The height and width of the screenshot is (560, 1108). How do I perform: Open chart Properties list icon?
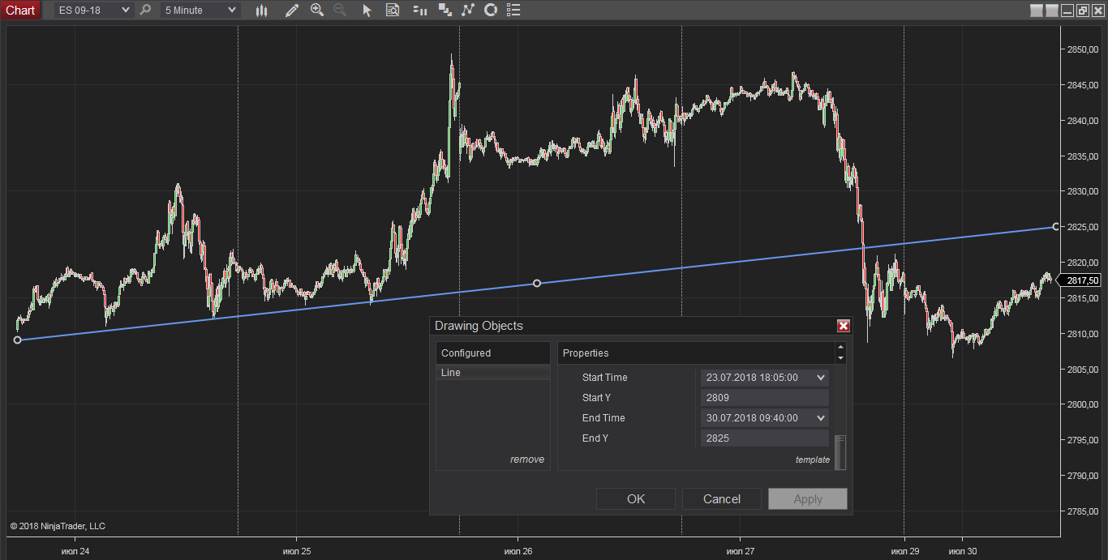[x=513, y=10]
